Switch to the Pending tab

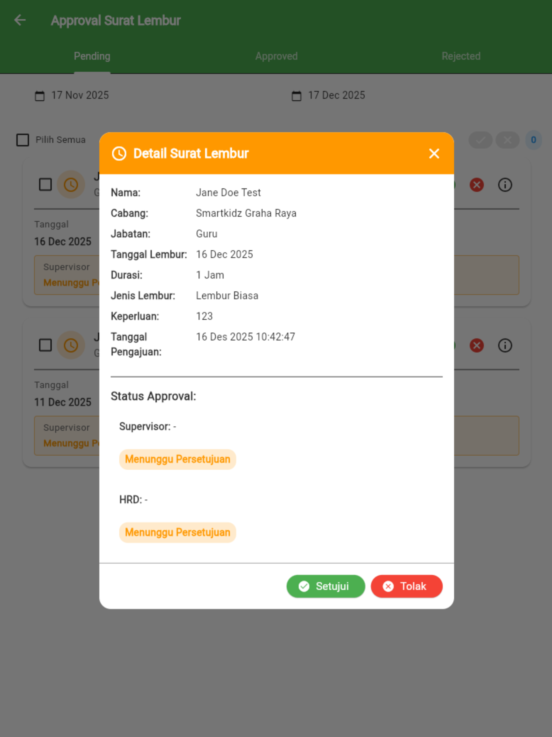(x=92, y=56)
